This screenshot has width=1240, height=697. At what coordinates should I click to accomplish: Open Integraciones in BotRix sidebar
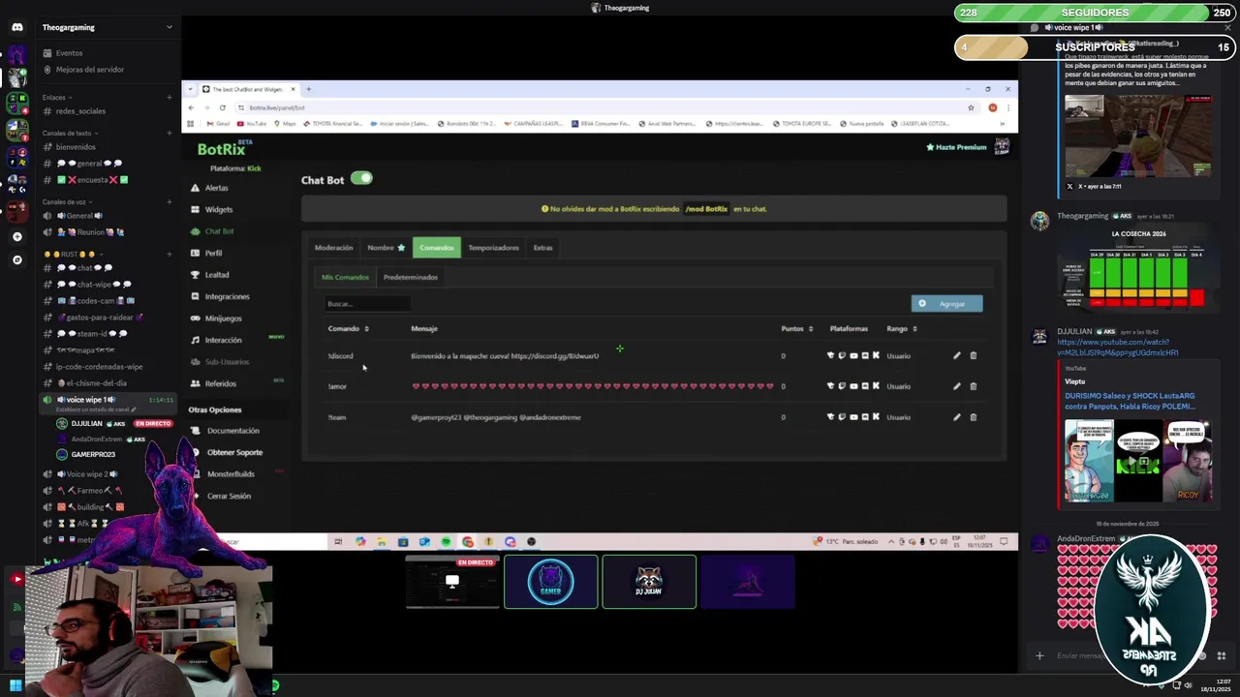click(227, 296)
